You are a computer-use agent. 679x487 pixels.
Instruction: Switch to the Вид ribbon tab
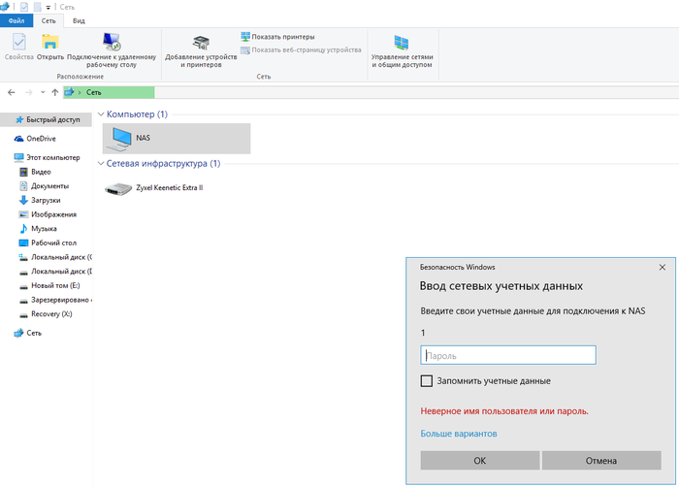tap(79, 20)
